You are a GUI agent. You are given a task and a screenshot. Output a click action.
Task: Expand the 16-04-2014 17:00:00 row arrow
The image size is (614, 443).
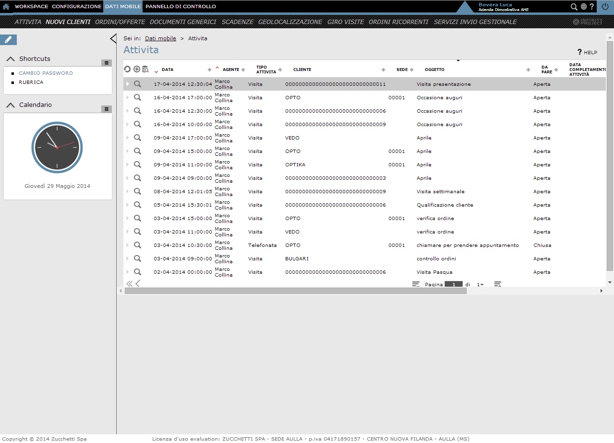[127, 97]
